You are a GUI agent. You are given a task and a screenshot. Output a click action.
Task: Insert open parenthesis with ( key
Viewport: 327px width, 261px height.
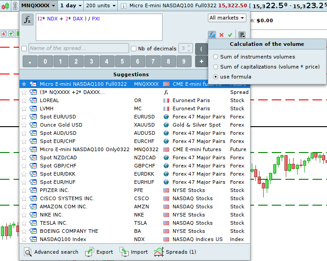point(201,49)
